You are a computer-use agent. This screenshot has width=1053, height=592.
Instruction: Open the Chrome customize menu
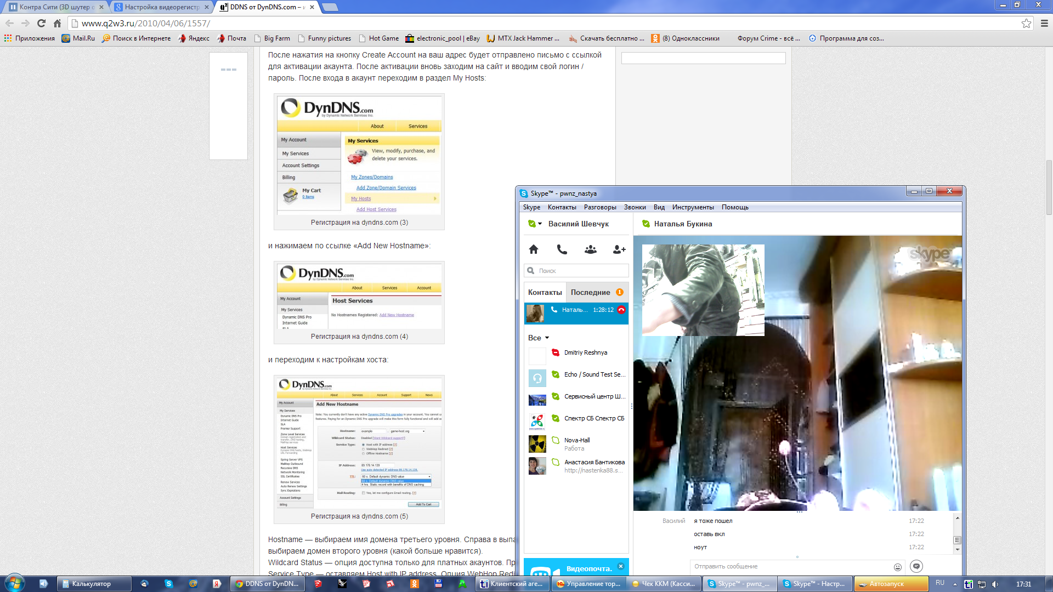tap(1044, 23)
